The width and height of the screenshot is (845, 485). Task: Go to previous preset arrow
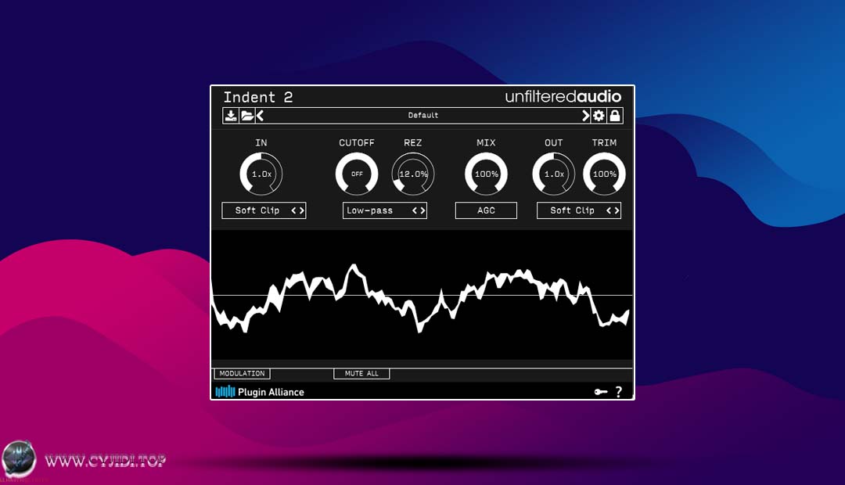pos(261,115)
